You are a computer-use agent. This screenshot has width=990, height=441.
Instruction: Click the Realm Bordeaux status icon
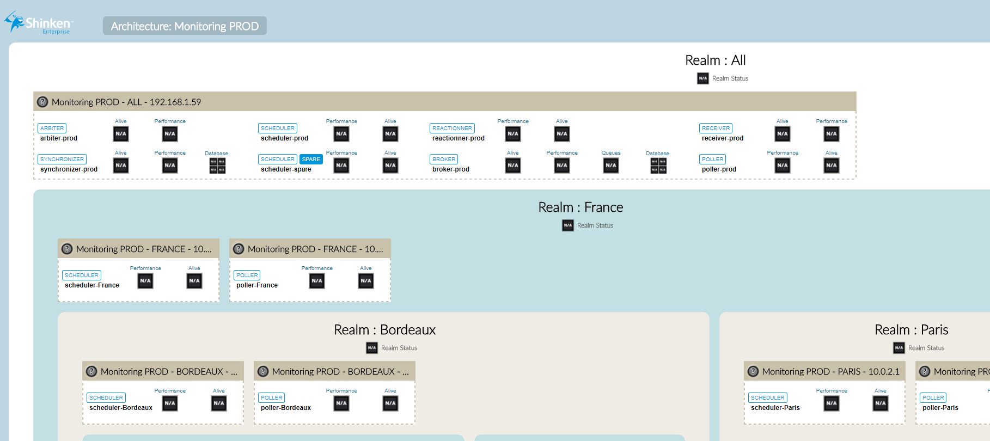372,348
